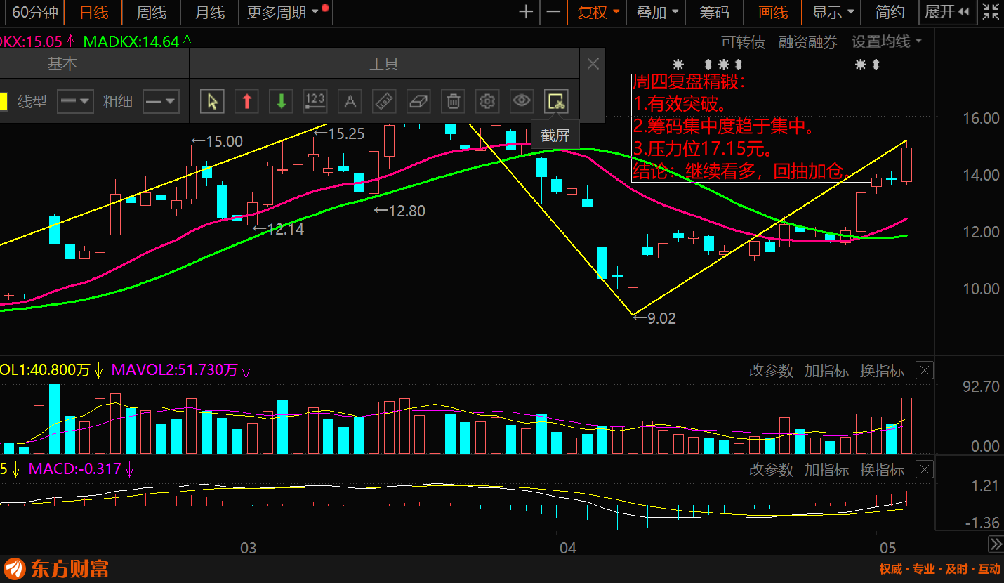This screenshot has height=583, width=1004.
Task: Close the volume indicator pane
Action: pos(925,370)
